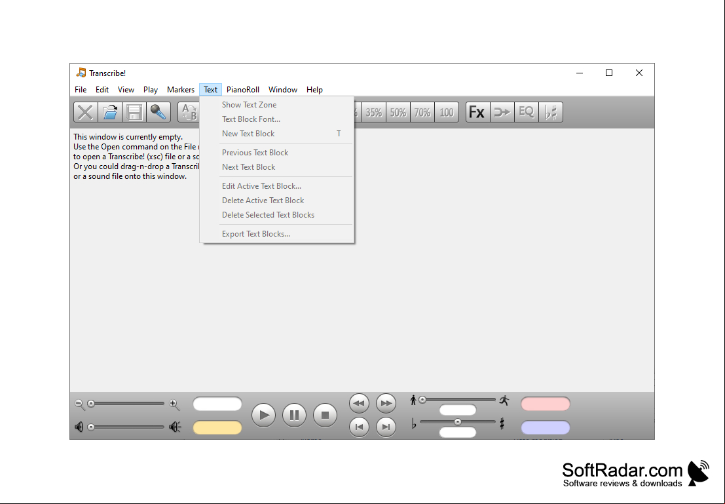Open the Window menu
Image resolution: width=725 pixels, height=504 pixels.
point(283,90)
